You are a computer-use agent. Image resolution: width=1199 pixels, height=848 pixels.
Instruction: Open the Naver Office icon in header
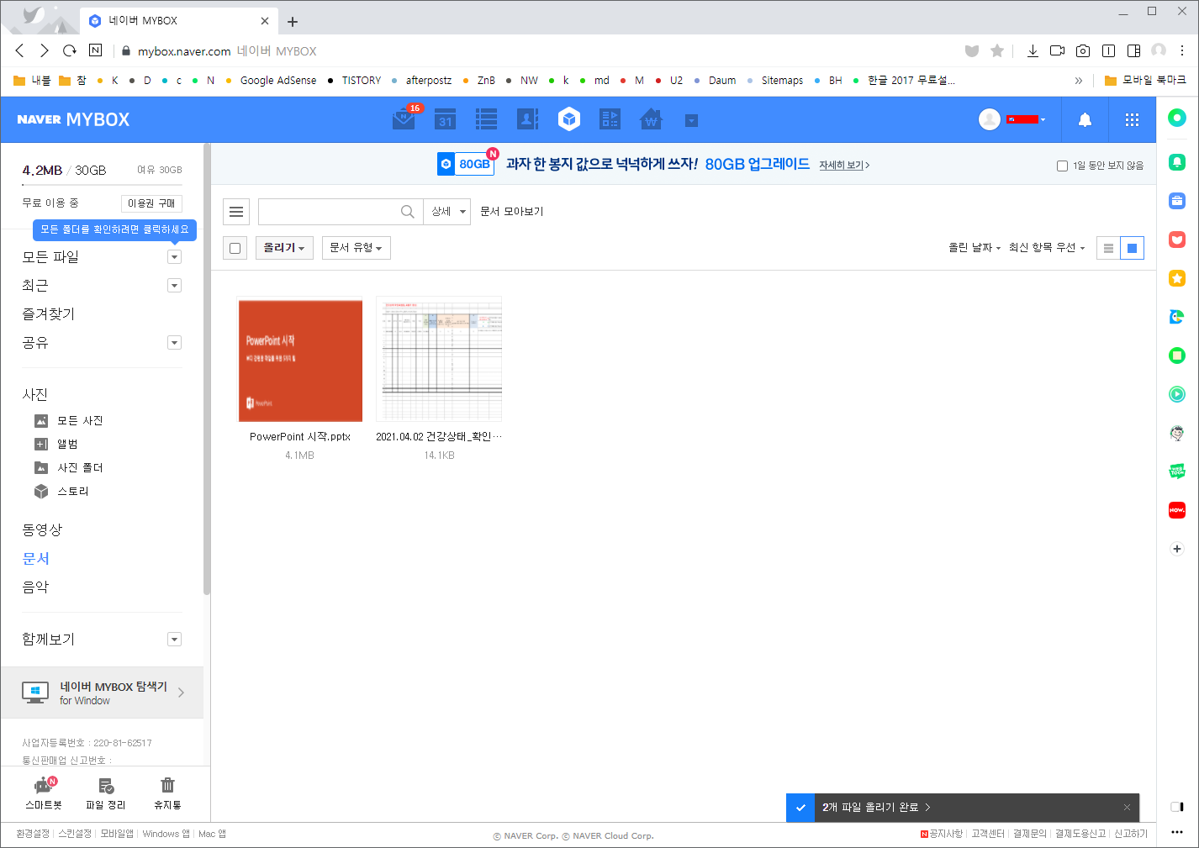[x=610, y=119]
